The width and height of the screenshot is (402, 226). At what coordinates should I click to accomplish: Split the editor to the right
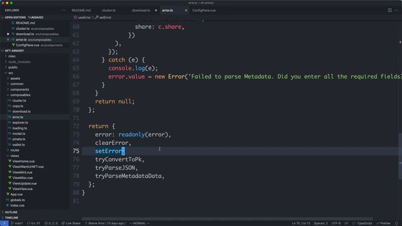(x=389, y=10)
